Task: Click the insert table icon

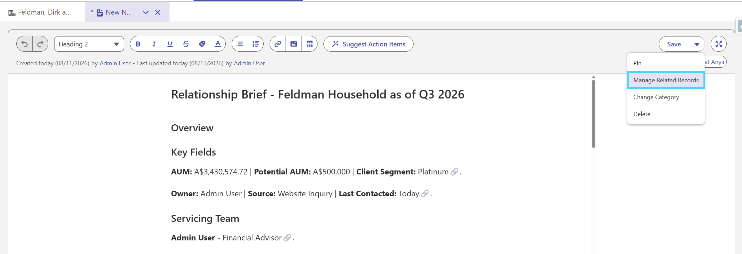Action: [309, 44]
